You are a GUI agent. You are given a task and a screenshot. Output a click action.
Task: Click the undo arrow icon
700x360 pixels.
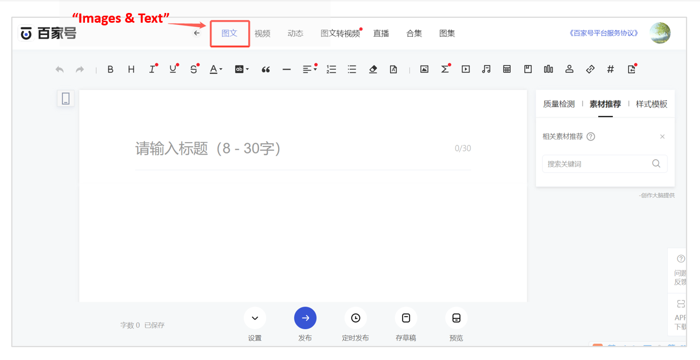tap(60, 69)
